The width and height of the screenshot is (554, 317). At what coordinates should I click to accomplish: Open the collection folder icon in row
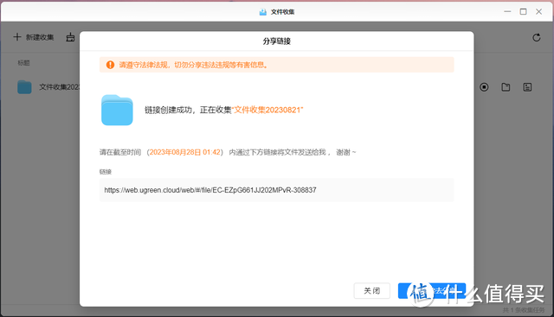coord(506,87)
